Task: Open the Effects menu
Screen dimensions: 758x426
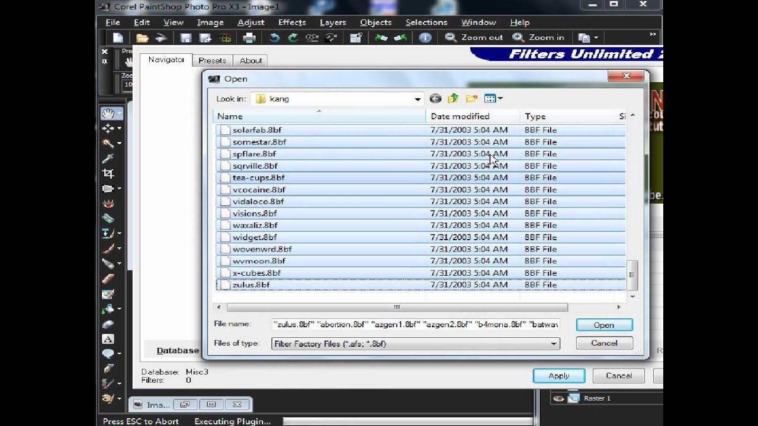Action: tap(292, 22)
